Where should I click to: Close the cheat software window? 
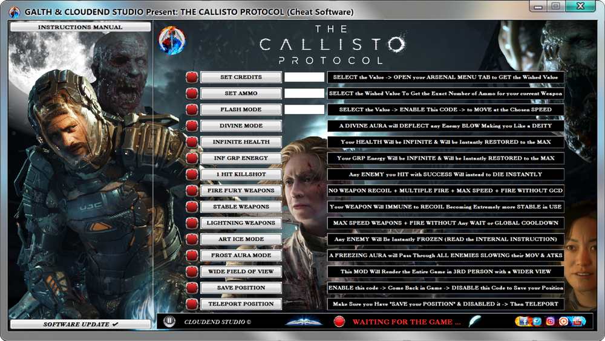[x=581, y=6]
